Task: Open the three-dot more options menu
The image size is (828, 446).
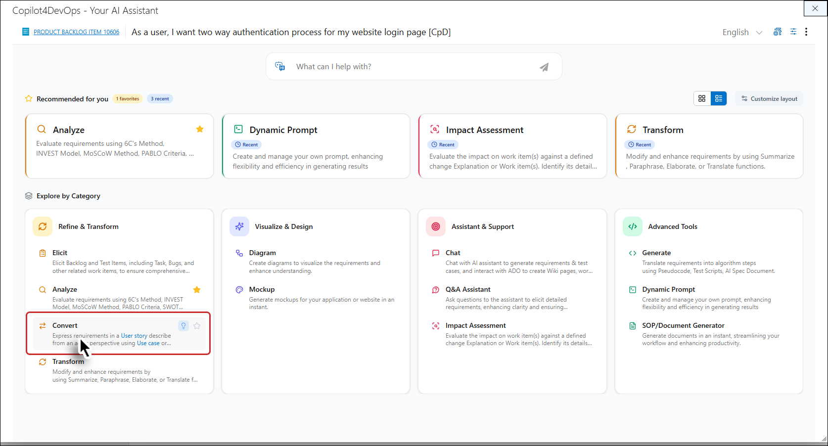Action: (806, 32)
